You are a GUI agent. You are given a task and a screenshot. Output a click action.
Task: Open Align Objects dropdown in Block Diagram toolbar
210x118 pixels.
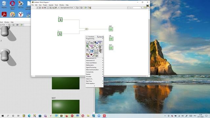point(78,8)
